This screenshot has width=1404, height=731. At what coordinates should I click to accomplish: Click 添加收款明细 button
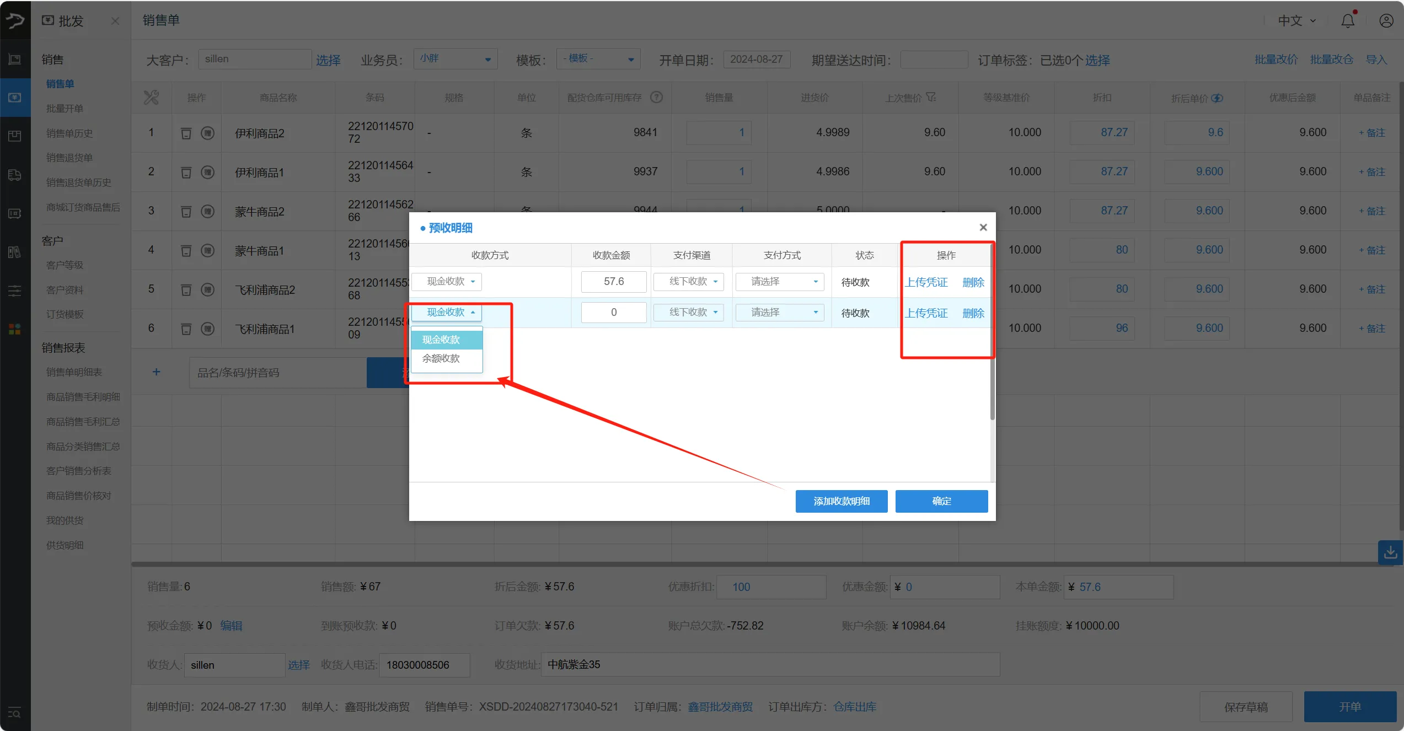point(841,501)
